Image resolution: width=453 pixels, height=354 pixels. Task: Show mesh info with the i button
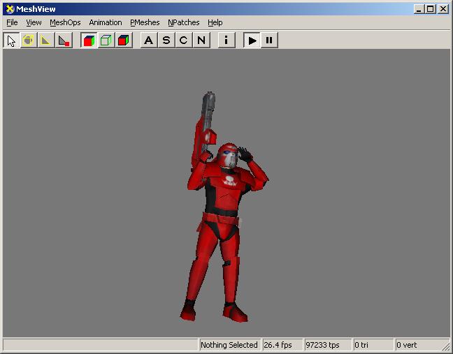pos(226,40)
